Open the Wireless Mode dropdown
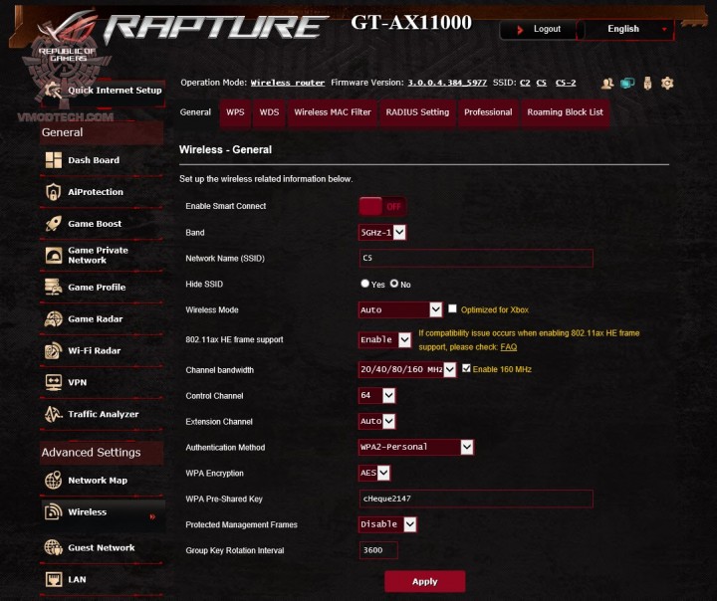 (400, 309)
